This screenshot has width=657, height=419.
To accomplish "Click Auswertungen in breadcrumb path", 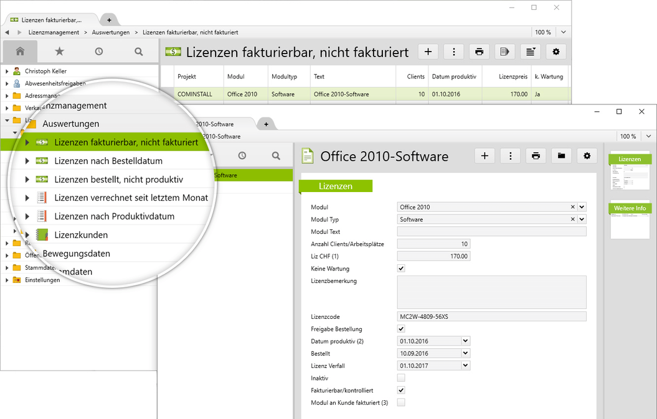I will pos(111,32).
